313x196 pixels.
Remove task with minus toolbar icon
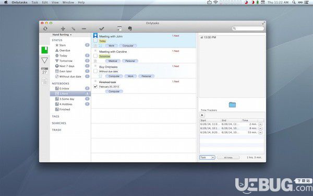84,29
